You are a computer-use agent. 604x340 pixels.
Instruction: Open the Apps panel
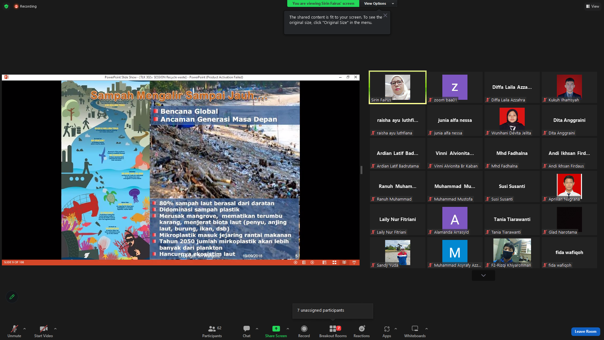point(387,331)
